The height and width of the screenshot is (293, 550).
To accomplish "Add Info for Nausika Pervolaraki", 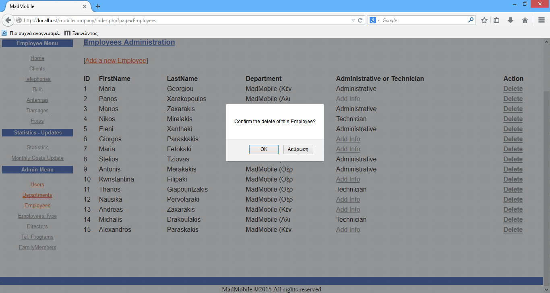I will pos(348,200).
